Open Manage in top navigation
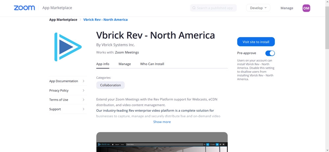Image resolution: width=329 pixels, height=152 pixels. pos(287,8)
